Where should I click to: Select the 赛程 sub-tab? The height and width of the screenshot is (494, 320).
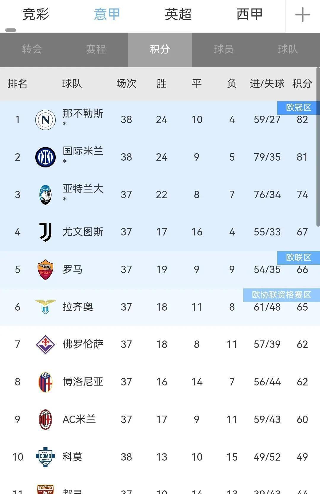coord(96,49)
